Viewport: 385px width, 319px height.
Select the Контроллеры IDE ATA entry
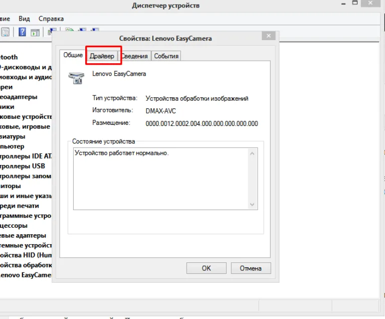(26, 156)
